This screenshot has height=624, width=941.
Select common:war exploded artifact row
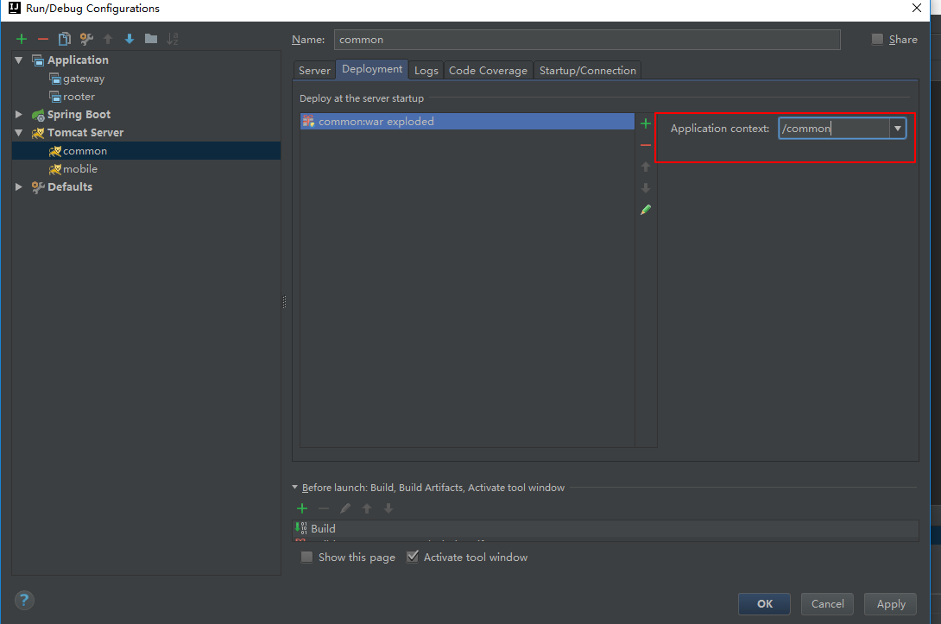[x=468, y=121]
